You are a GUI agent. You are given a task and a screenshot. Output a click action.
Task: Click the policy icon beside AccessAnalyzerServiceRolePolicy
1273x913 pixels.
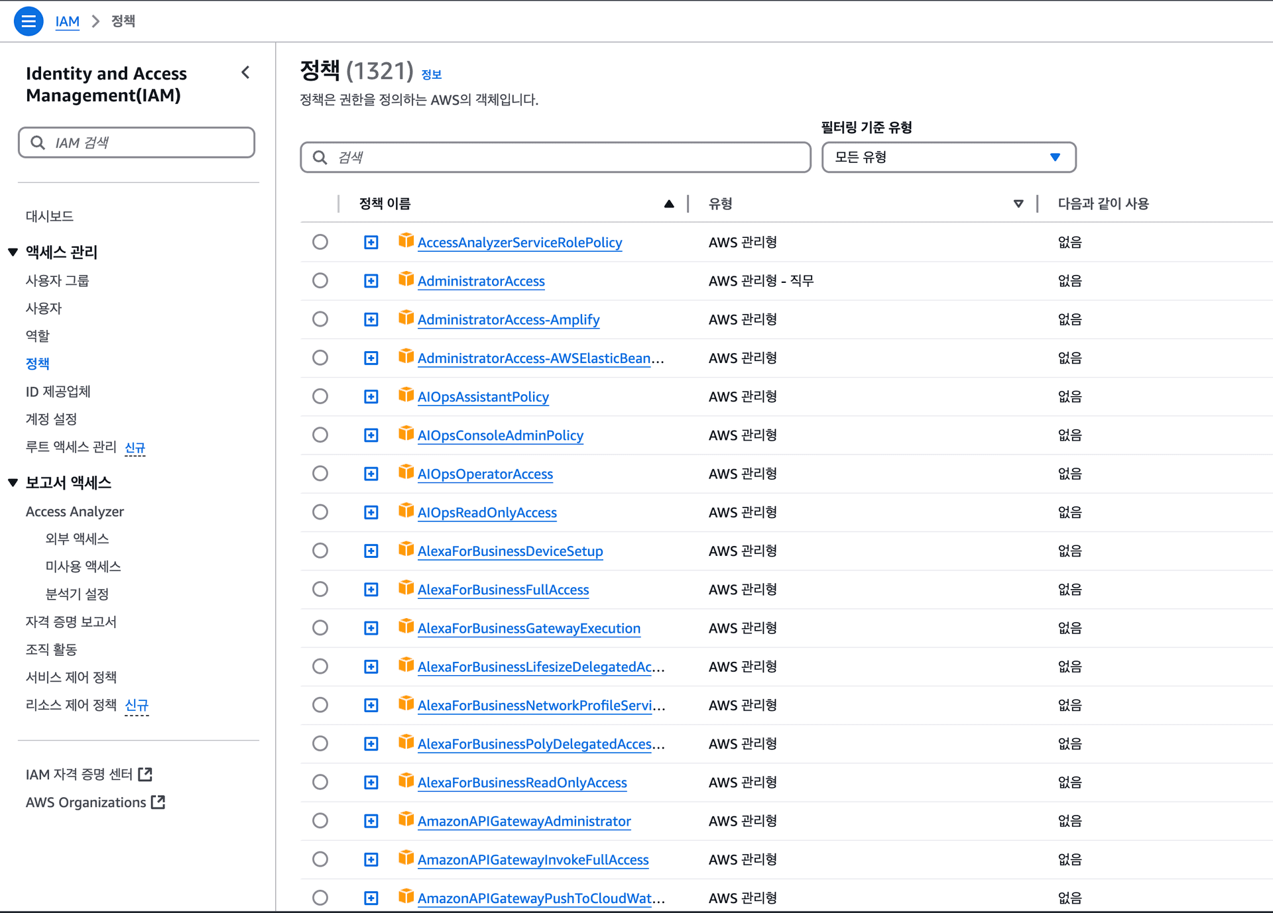(x=406, y=241)
